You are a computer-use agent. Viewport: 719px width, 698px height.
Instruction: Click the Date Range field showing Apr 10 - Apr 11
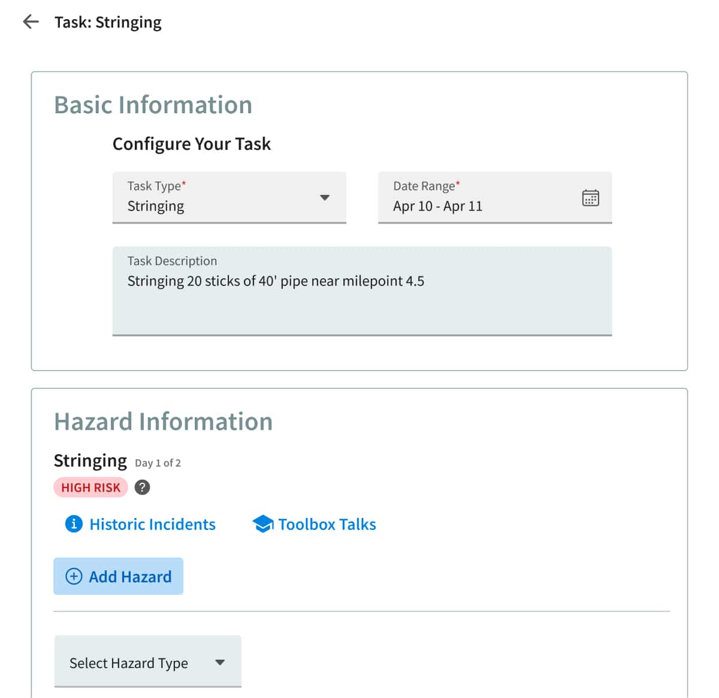point(495,198)
